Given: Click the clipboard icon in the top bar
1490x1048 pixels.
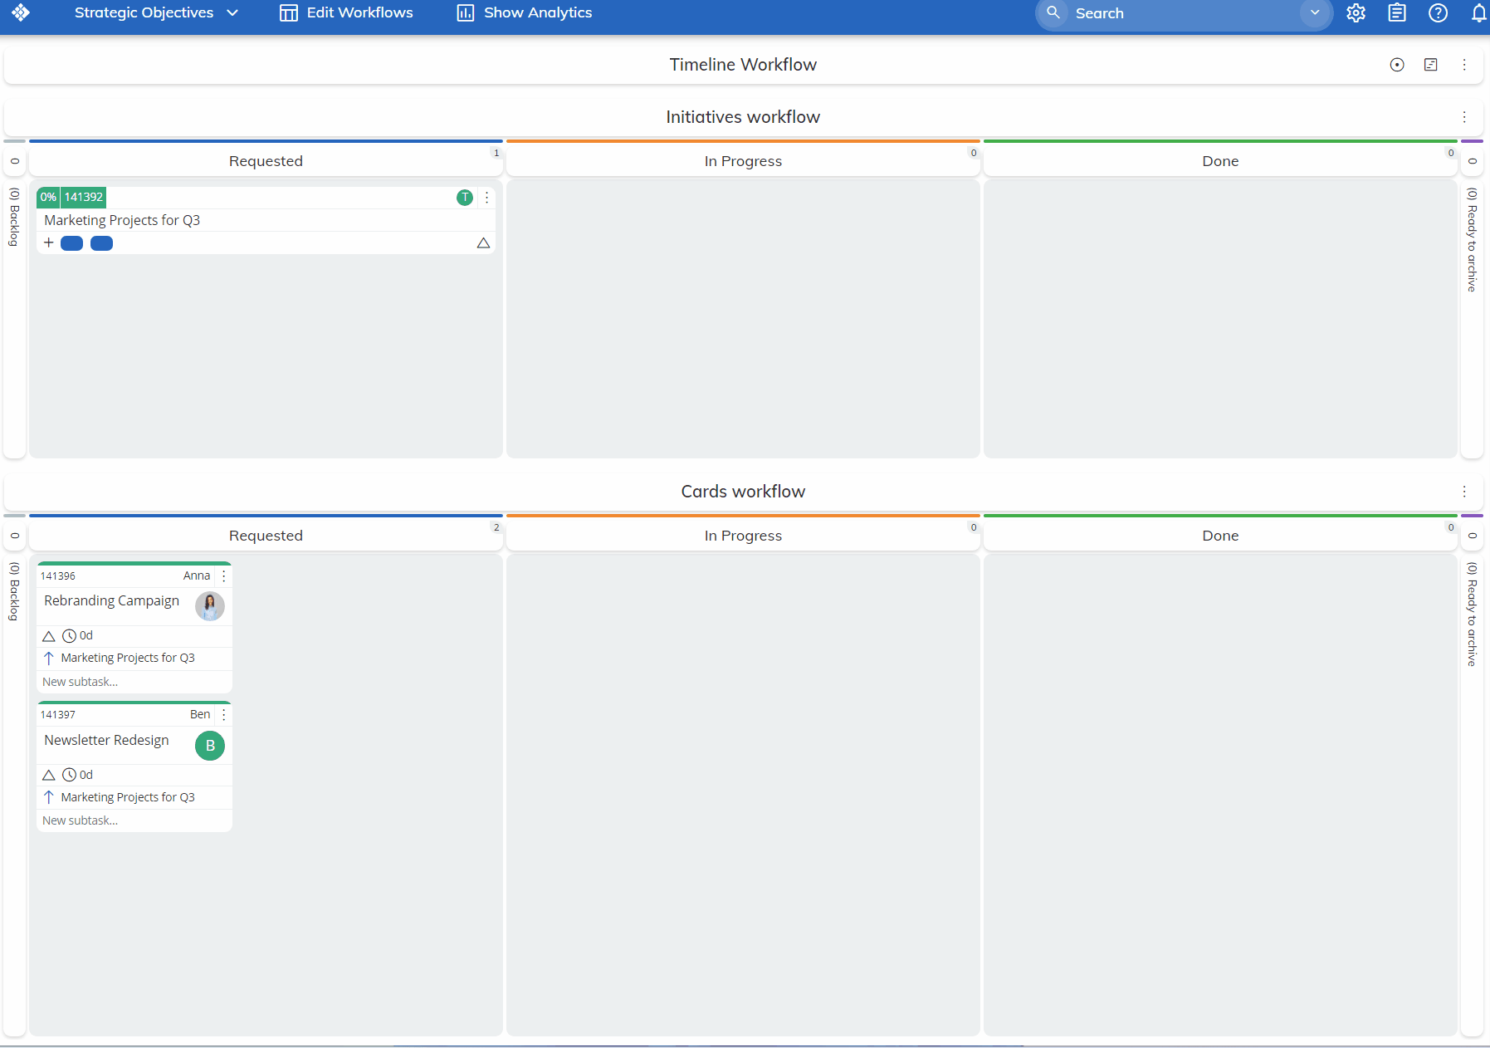Looking at the screenshot, I should click(x=1397, y=13).
